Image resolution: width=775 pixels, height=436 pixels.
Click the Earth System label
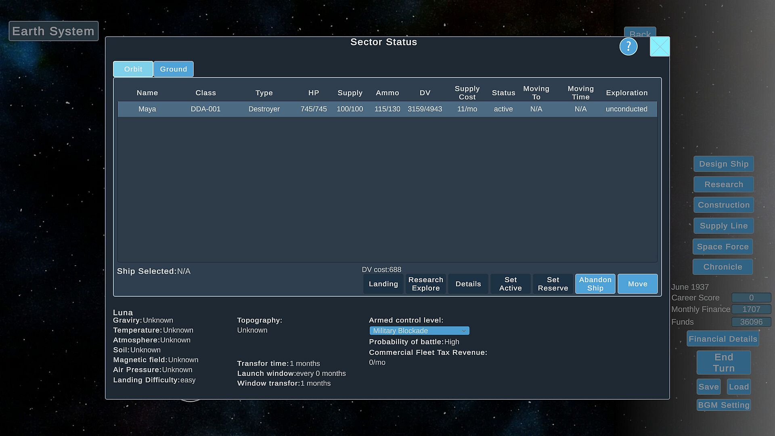pos(53,31)
